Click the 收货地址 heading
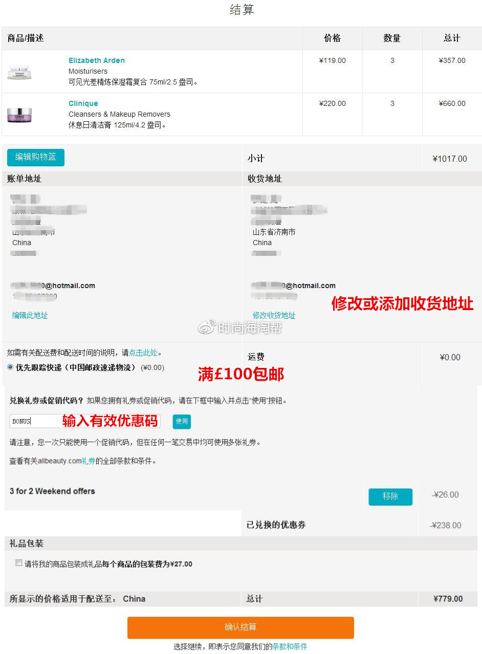The height and width of the screenshot is (654, 482). [265, 179]
